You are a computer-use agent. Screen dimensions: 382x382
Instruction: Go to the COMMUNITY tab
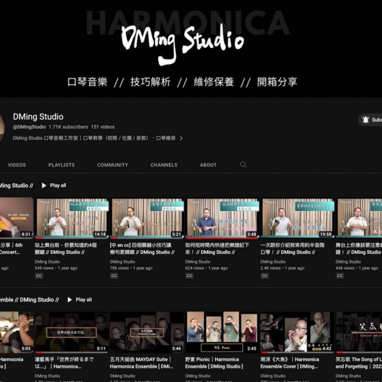(112, 165)
